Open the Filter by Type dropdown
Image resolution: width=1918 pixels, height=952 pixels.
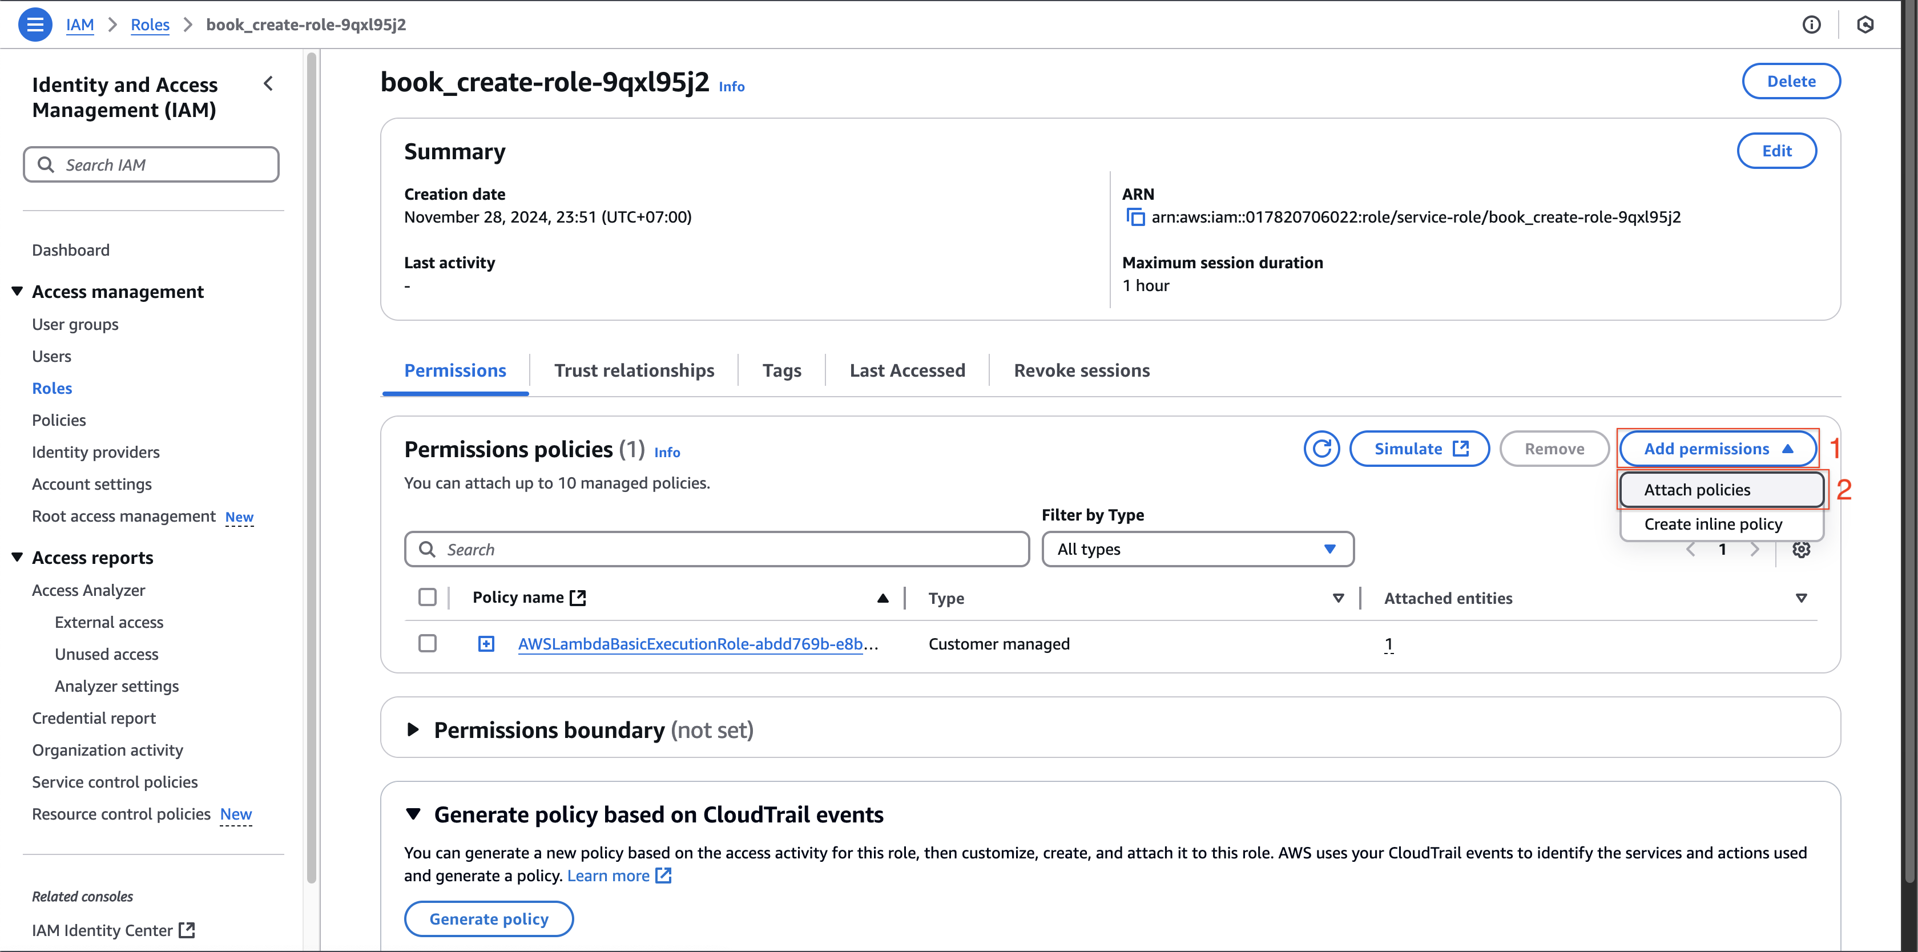click(1197, 549)
